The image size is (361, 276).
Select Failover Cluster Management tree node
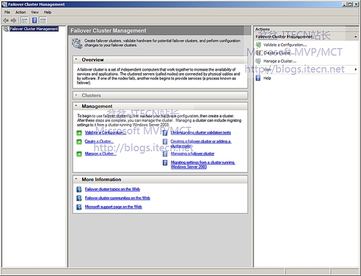pyautogui.click(x=34, y=29)
